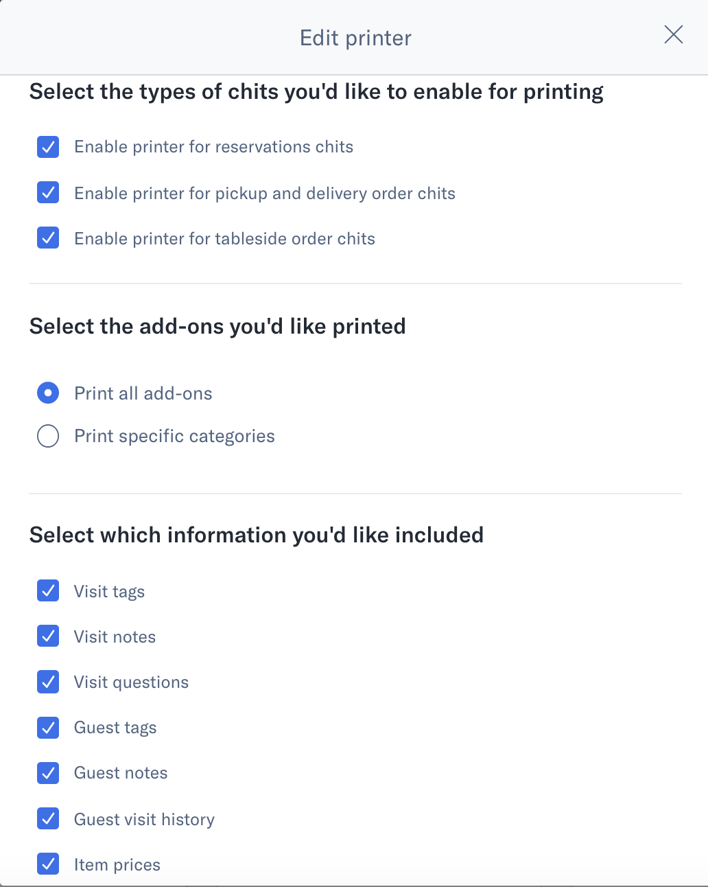Toggle the Visit questions checkbox
Screen dimensions: 708x887
(47, 682)
